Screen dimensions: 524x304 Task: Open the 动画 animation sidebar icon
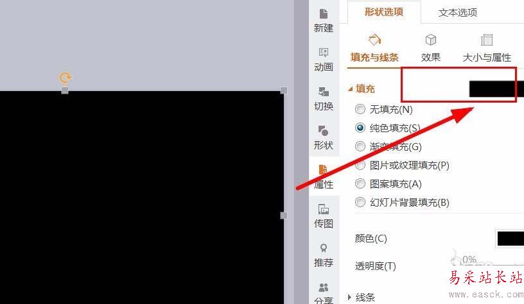tap(324, 60)
